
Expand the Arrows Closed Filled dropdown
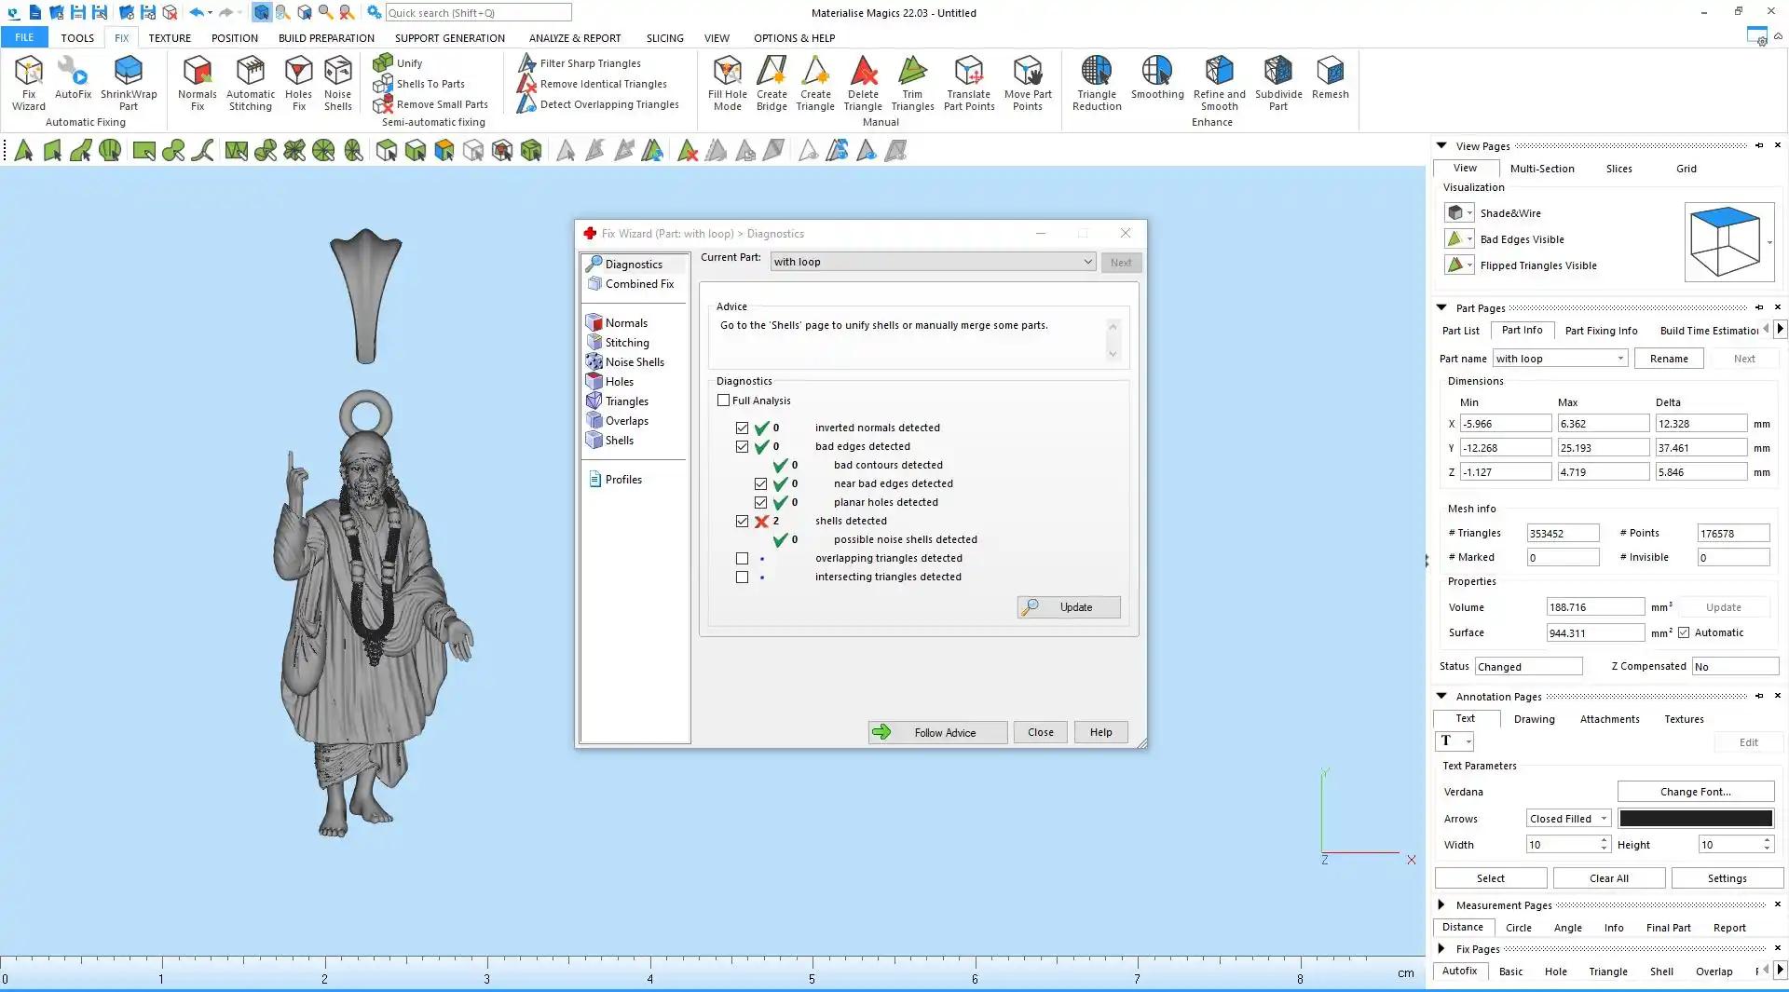(1568, 819)
